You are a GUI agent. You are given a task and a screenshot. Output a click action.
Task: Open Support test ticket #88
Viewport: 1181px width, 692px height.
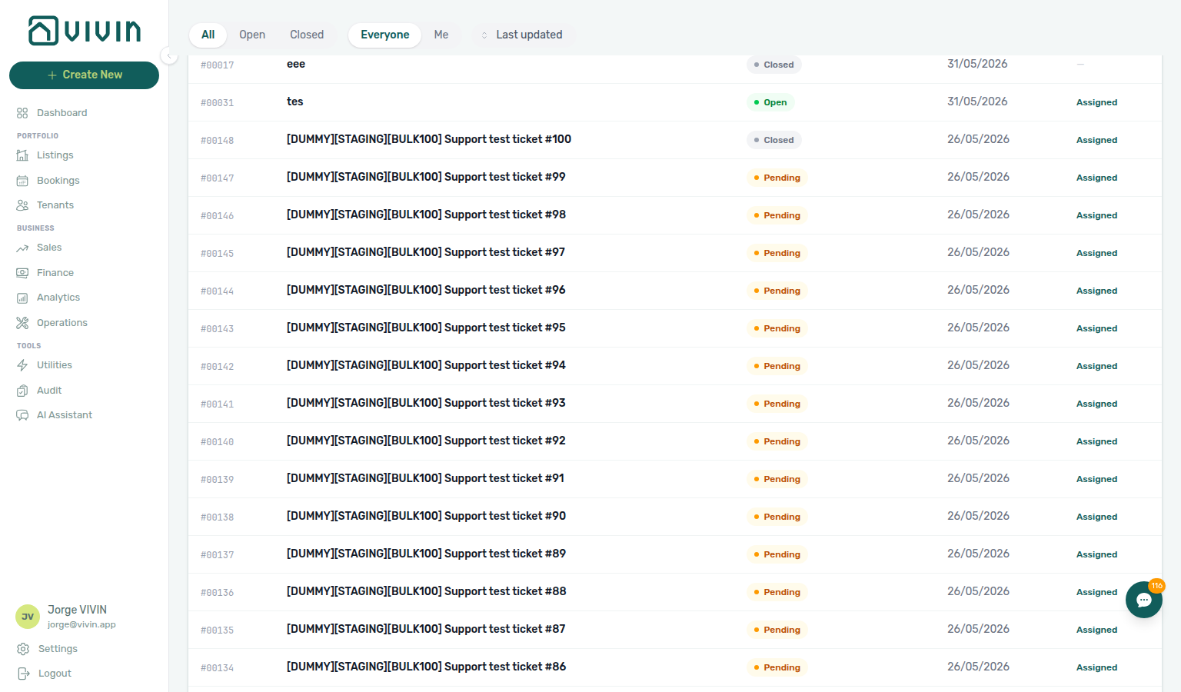click(426, 591)
